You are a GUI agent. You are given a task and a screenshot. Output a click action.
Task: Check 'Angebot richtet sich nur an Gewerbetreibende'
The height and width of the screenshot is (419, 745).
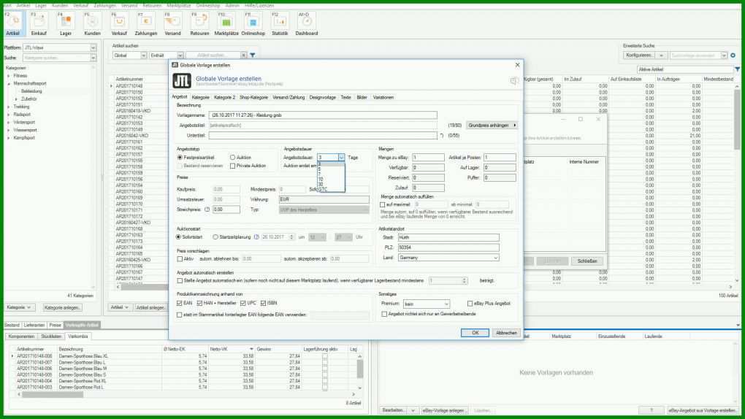(384, 314)
